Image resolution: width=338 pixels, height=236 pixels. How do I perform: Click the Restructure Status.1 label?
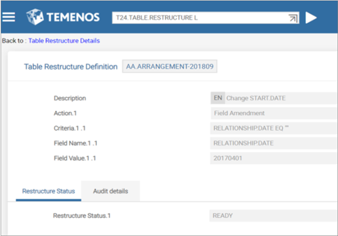[82, 215]
